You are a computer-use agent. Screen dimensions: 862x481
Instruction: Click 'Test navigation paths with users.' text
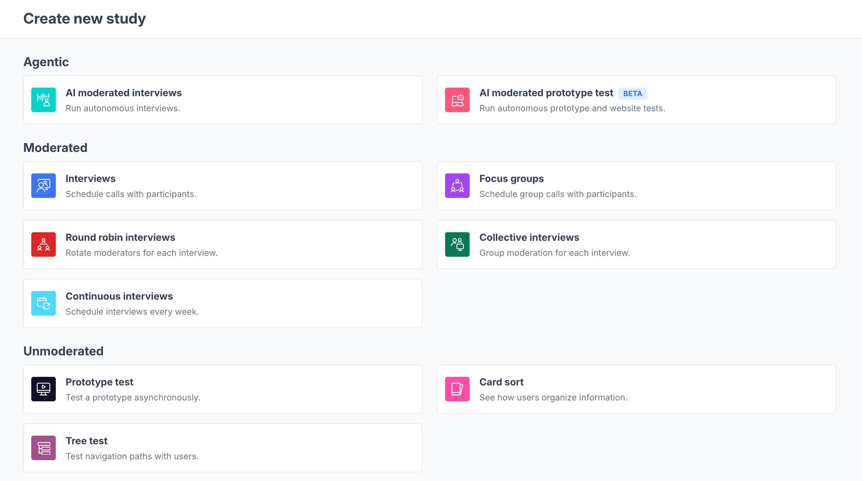(132, 456)
